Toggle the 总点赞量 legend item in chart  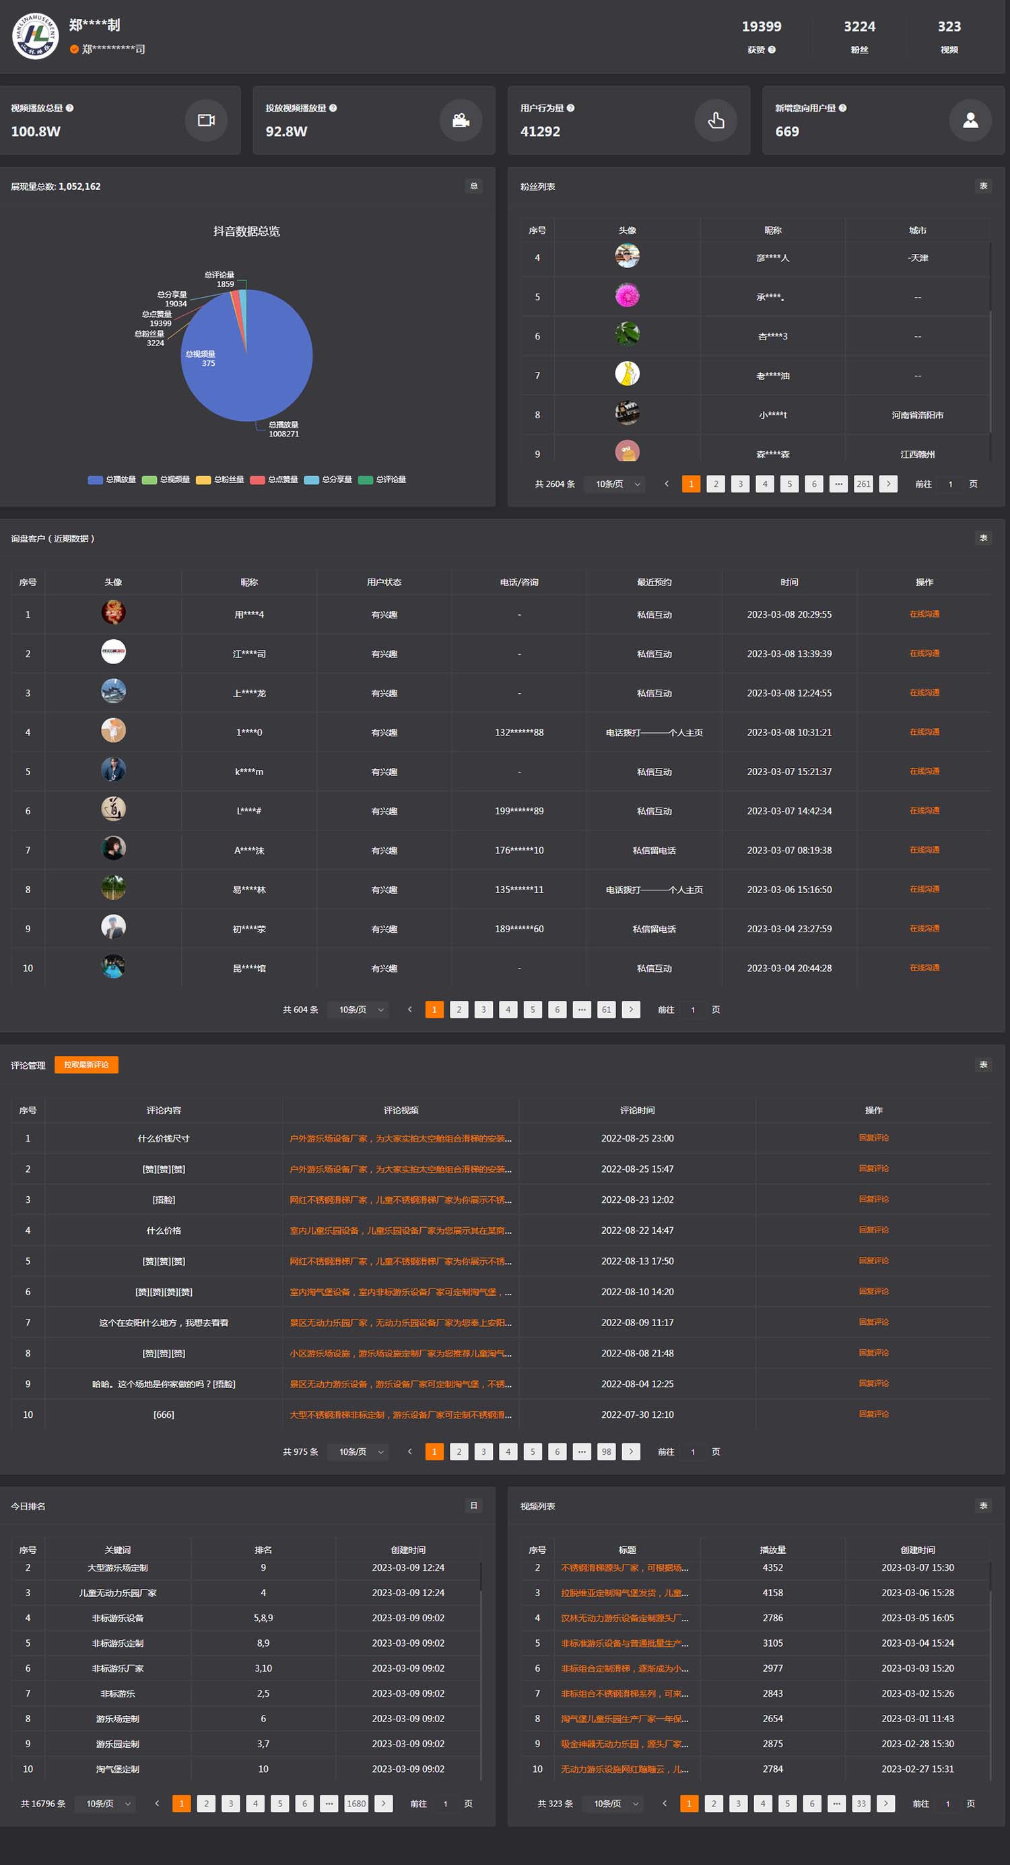pyautogui.click(x=275, y=480)
